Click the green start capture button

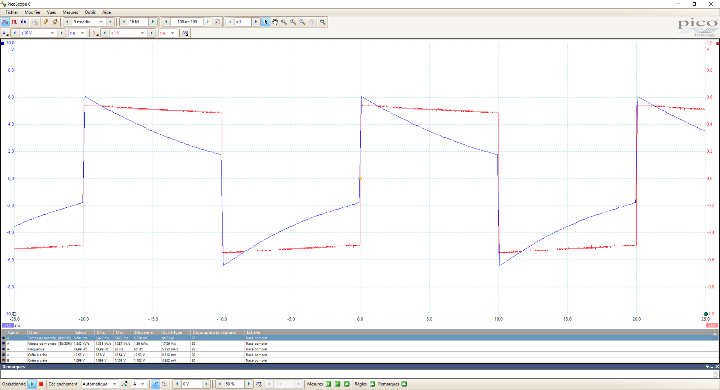point(32,384)
